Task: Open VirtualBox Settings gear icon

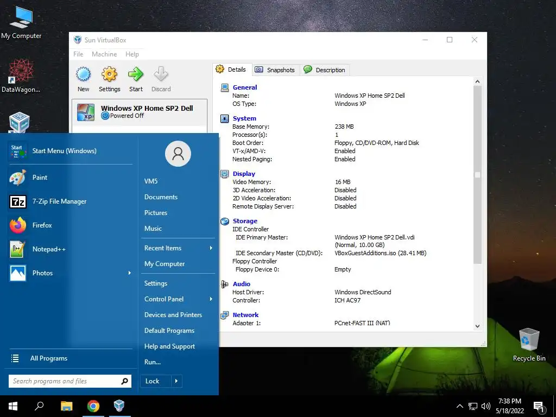Action: [109, 74]
